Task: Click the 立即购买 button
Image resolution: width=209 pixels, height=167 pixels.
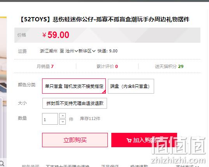Action: 75,140
